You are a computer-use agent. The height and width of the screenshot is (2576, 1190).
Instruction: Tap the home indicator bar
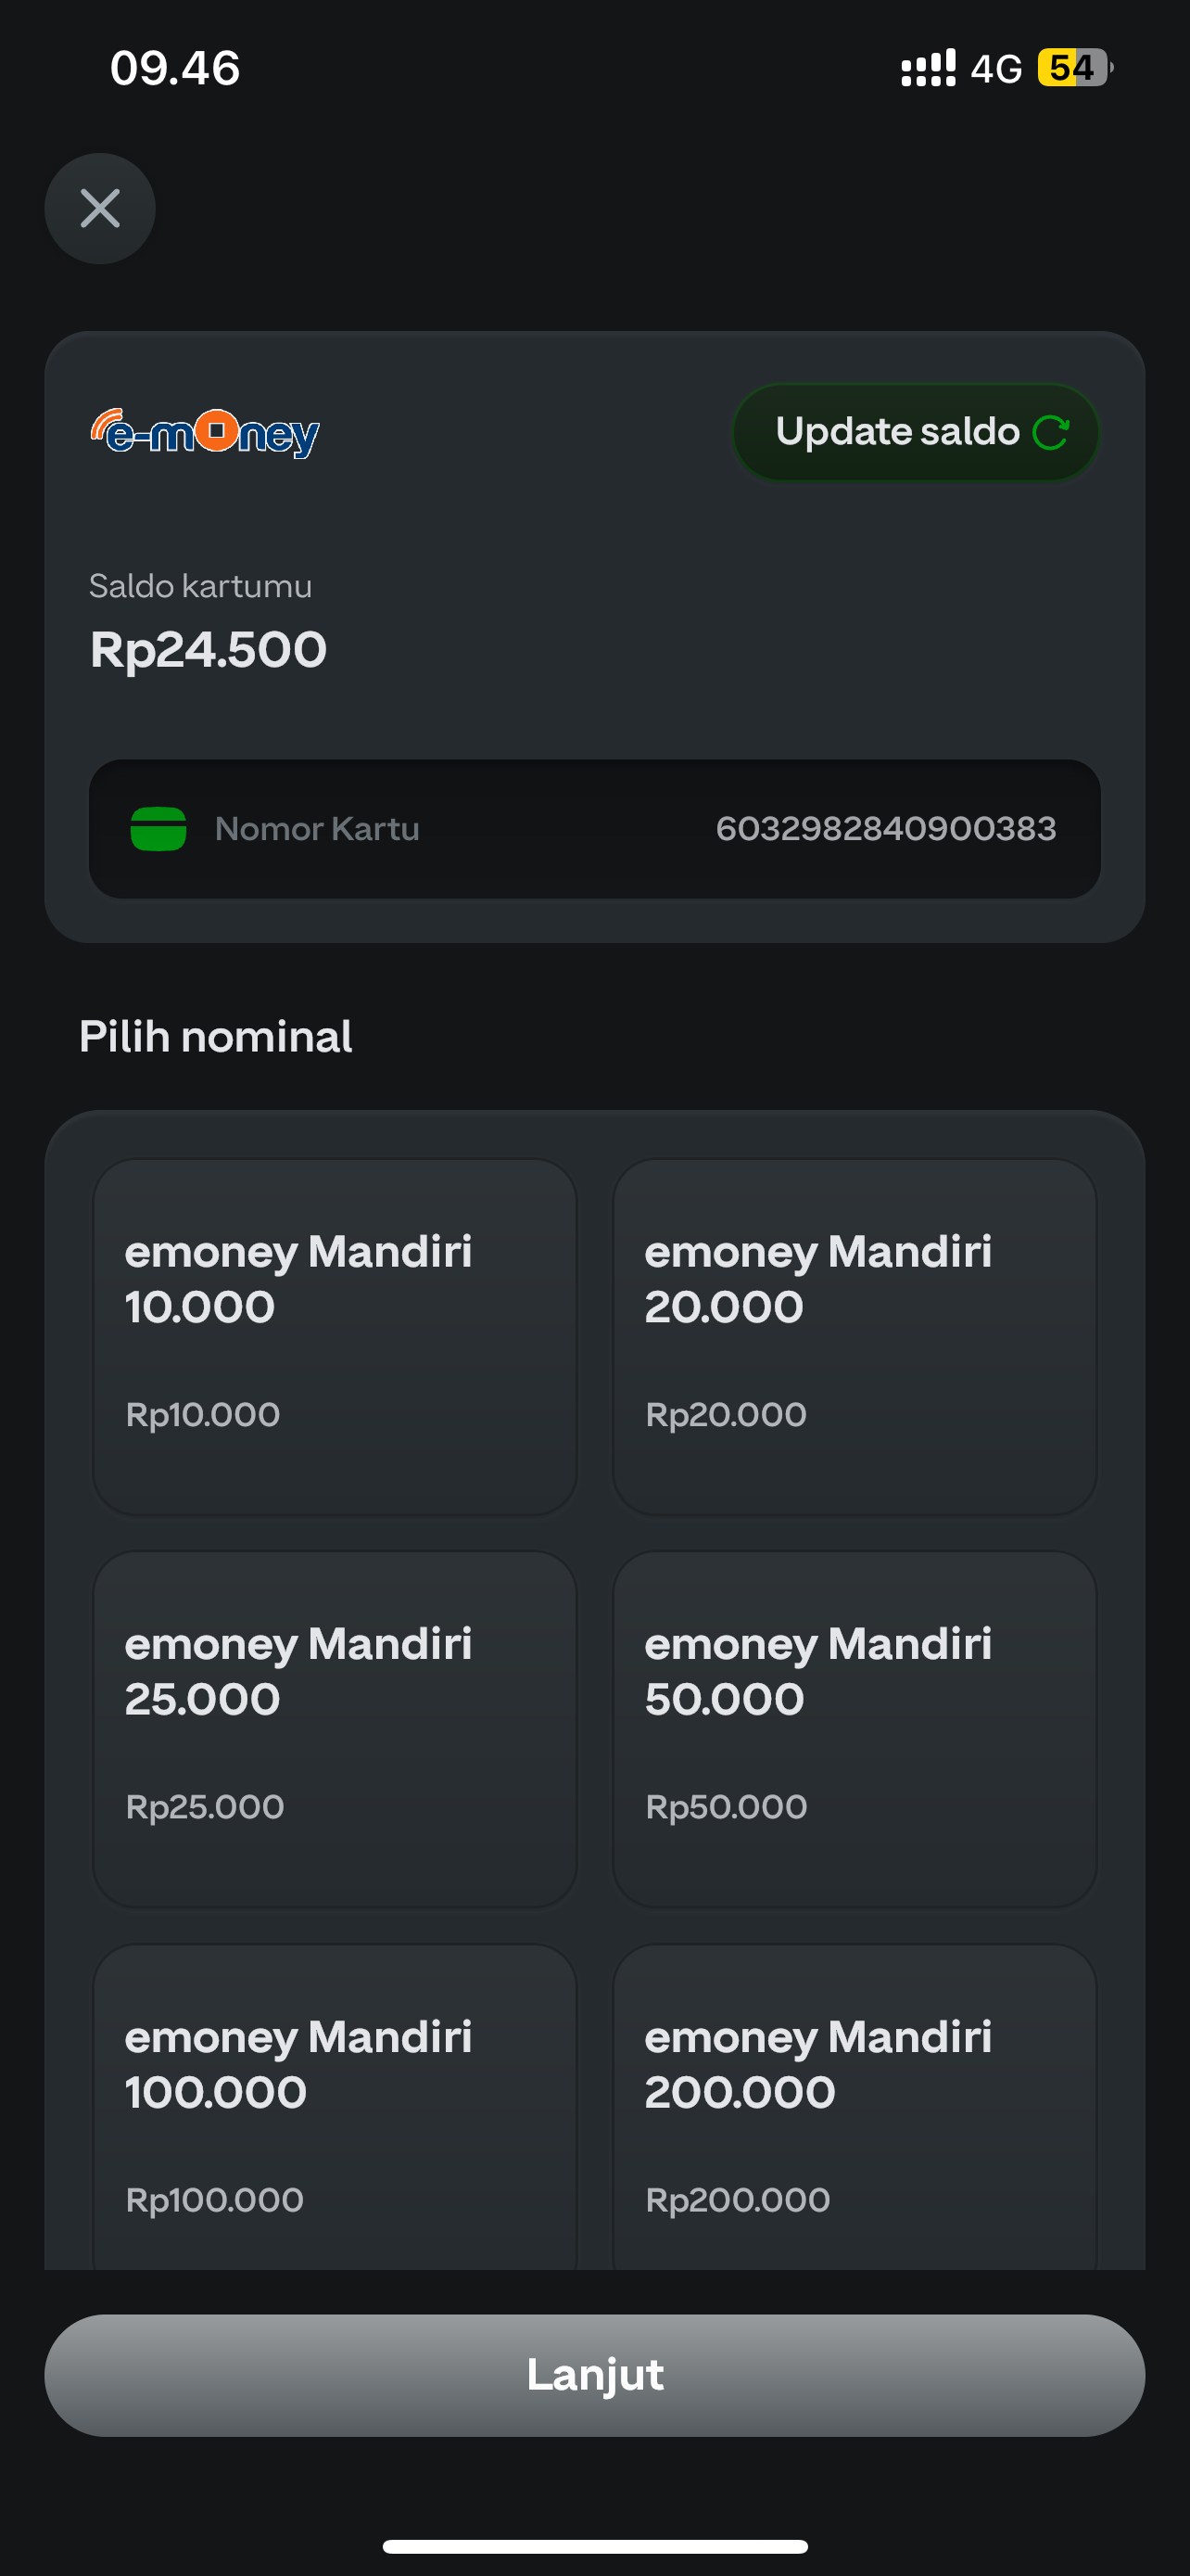[x=594, y=2545]
